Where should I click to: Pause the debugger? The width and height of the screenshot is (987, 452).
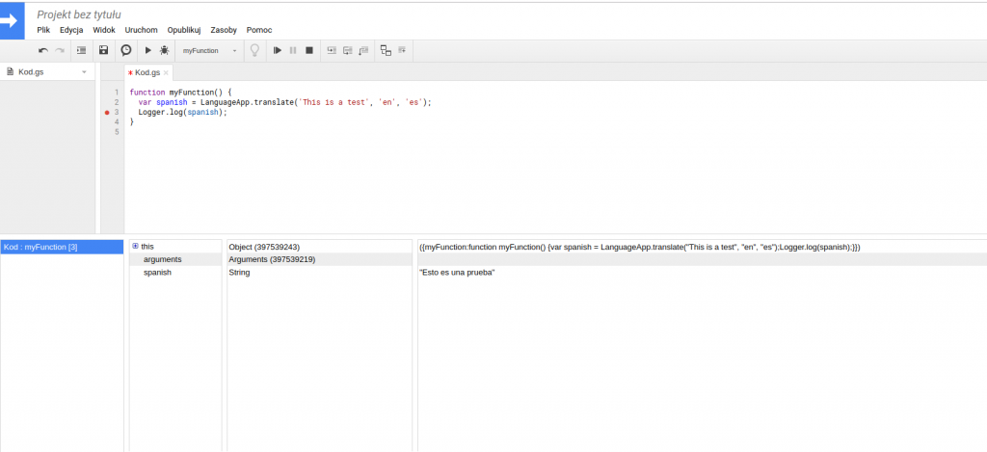[x=293, y=50]
